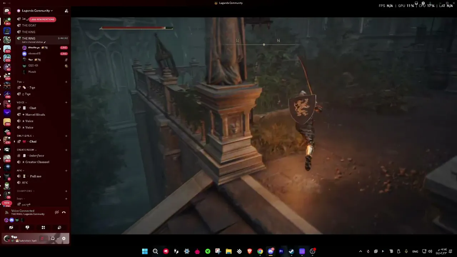Join the Pull me voice channel

coord(42,176)
